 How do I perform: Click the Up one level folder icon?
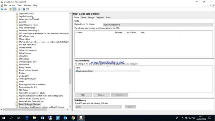point(10,9)
